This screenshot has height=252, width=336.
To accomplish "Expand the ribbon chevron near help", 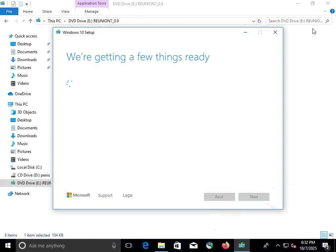I will click(325, 11).
